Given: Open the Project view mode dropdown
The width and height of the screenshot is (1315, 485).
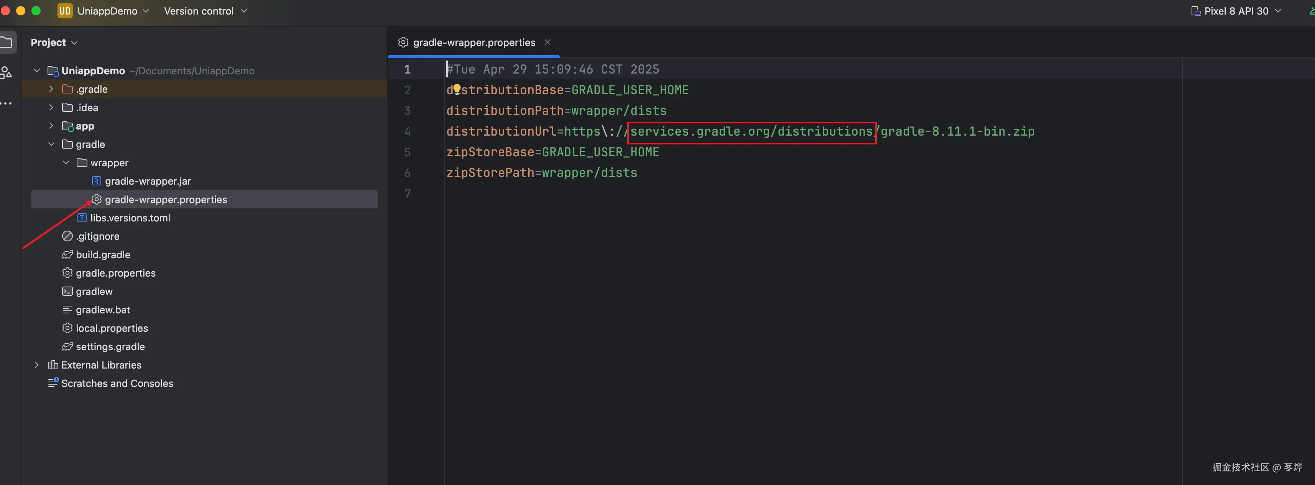Looking at the screenshot, I should pyautogui.click(x=54, y=42).
